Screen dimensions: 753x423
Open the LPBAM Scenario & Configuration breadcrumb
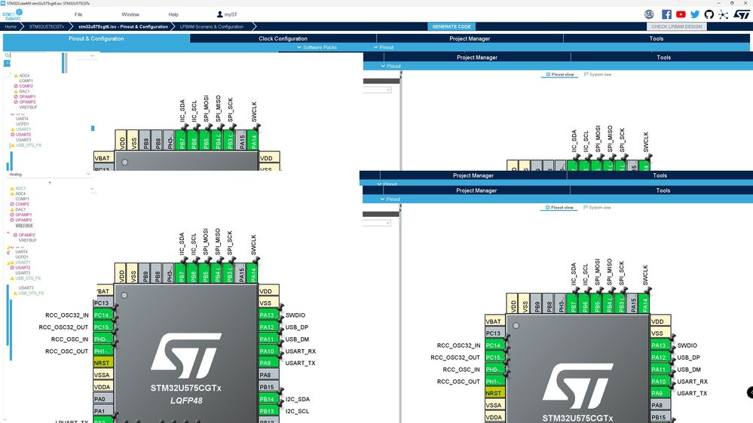(212, 27)
